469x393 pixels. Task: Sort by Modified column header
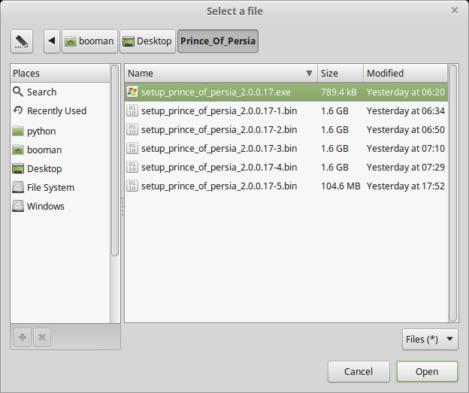coord(406,74)
